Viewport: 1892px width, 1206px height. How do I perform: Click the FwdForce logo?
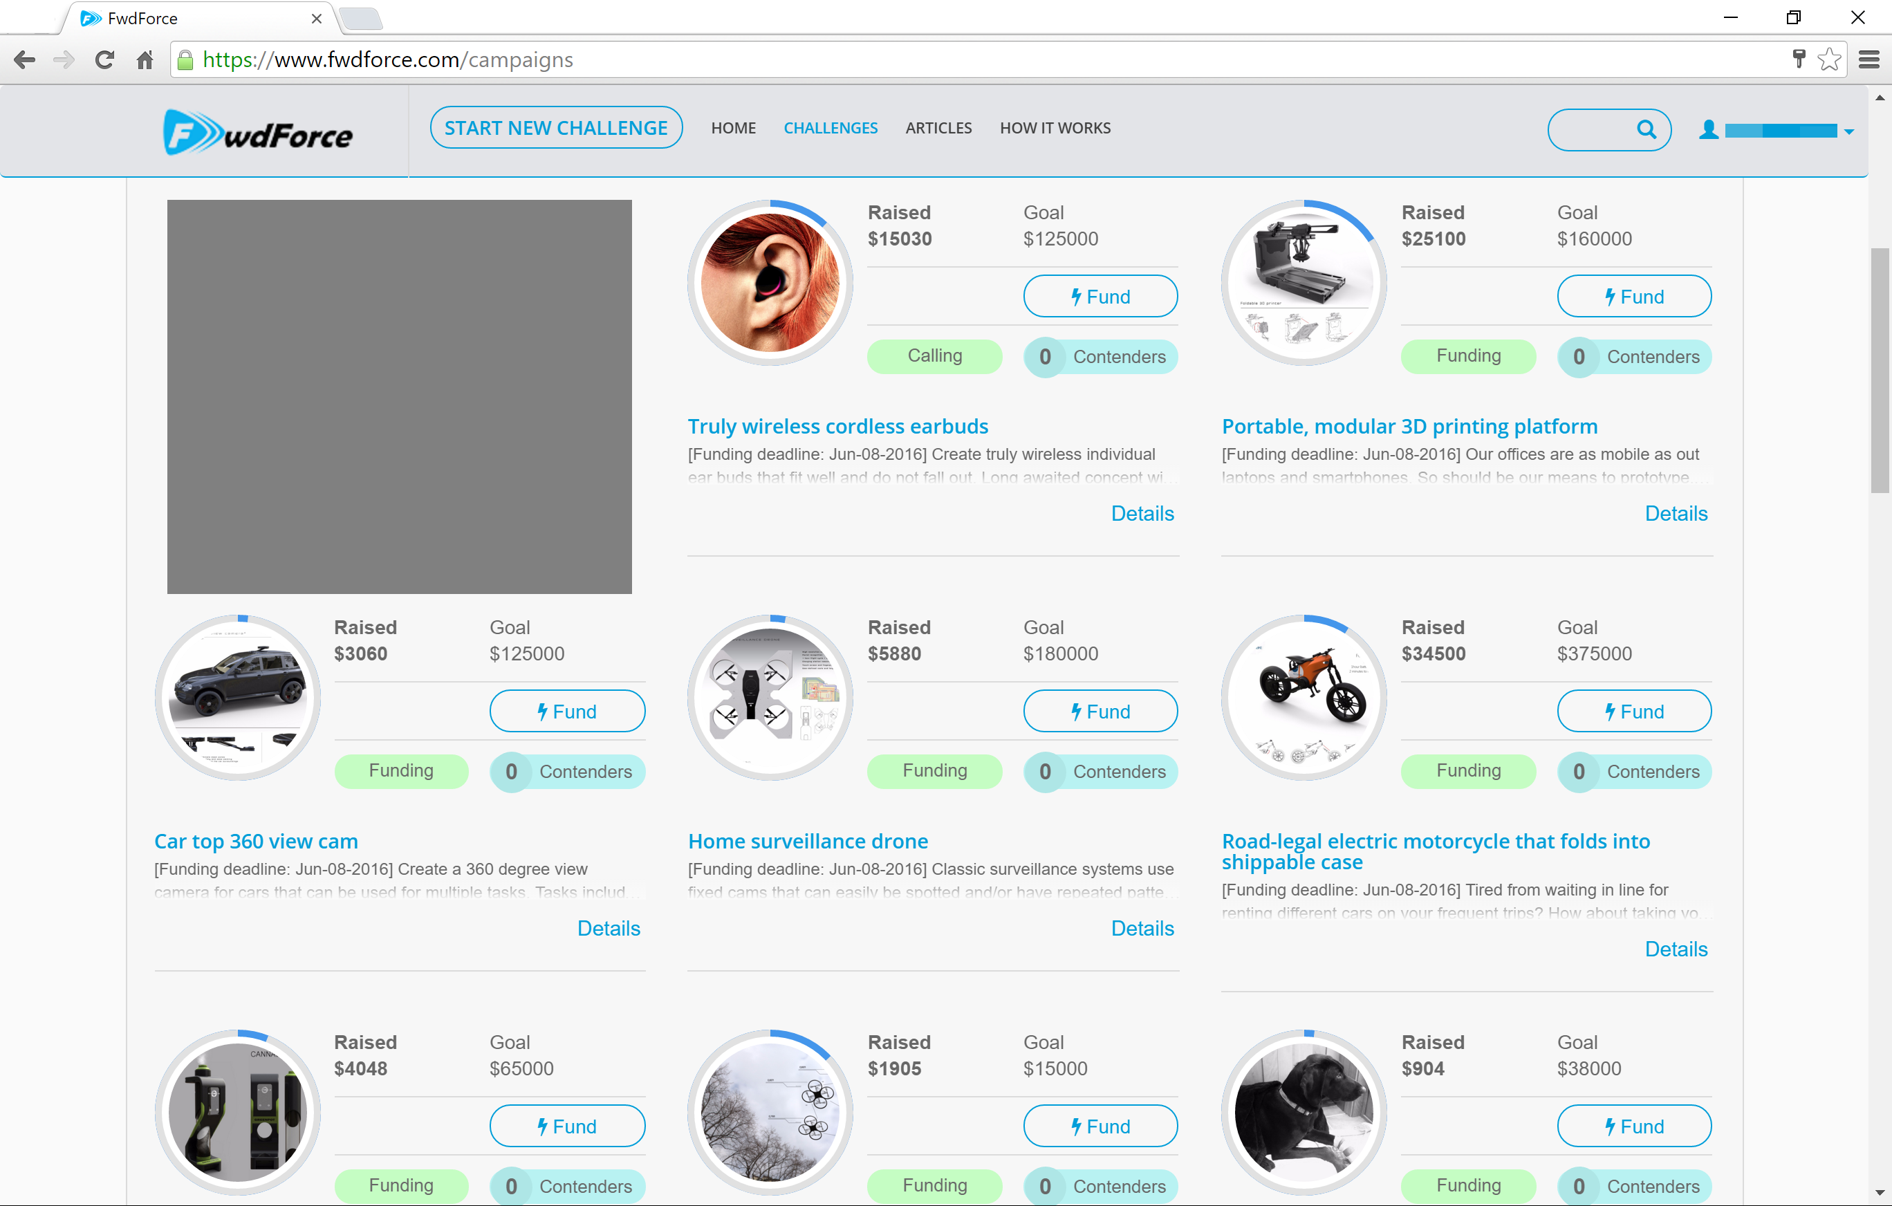258,133
